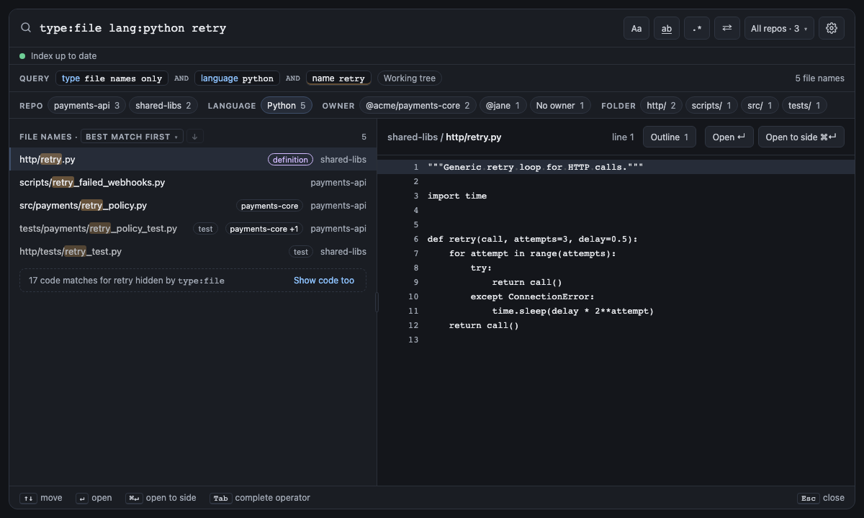
Task: Filter by repo payments-api
Action: click(x=87, y=106)
